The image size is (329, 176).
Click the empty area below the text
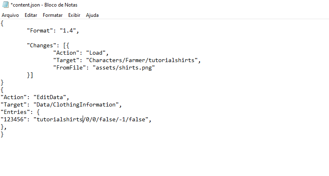(164, 156)
